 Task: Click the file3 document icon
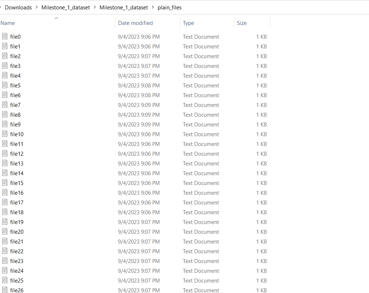[4, 66]
